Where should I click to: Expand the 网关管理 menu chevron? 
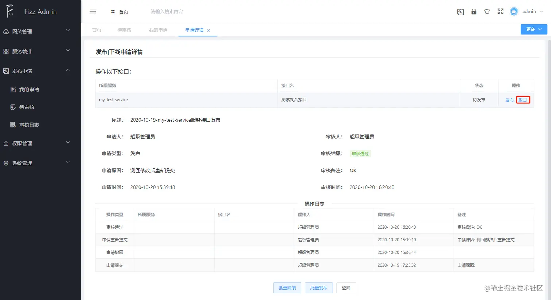(68, 31)
